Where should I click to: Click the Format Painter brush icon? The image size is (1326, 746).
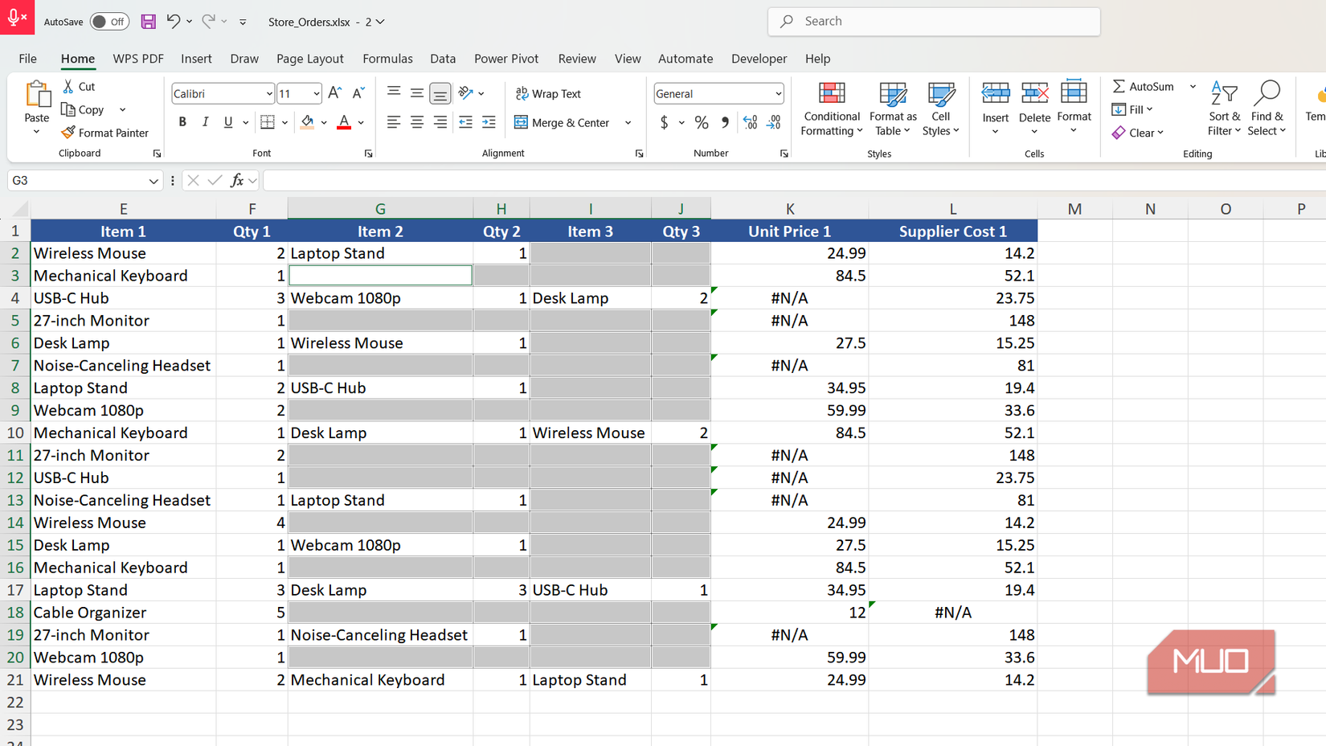(x=68, y=133)
